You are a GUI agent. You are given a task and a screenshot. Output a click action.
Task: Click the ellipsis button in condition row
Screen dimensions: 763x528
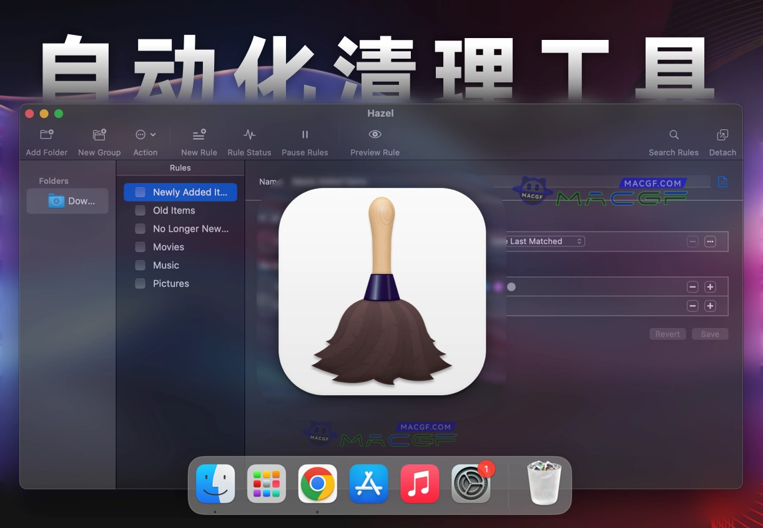coord(710,242)
